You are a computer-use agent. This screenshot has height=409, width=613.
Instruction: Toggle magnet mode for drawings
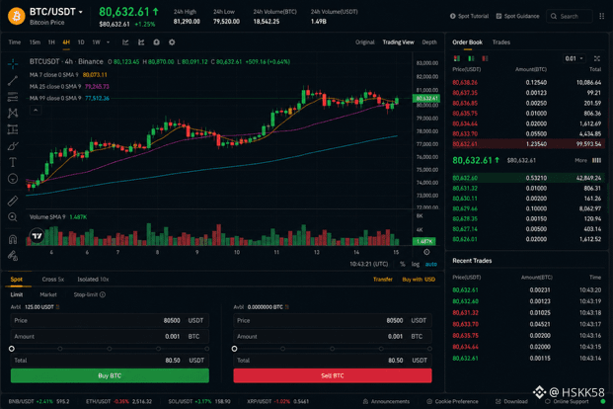tap(13, 239)
